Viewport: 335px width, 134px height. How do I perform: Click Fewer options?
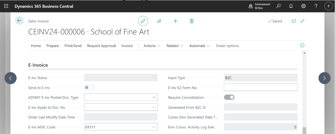pyautogui.click(x=227, y=46)
